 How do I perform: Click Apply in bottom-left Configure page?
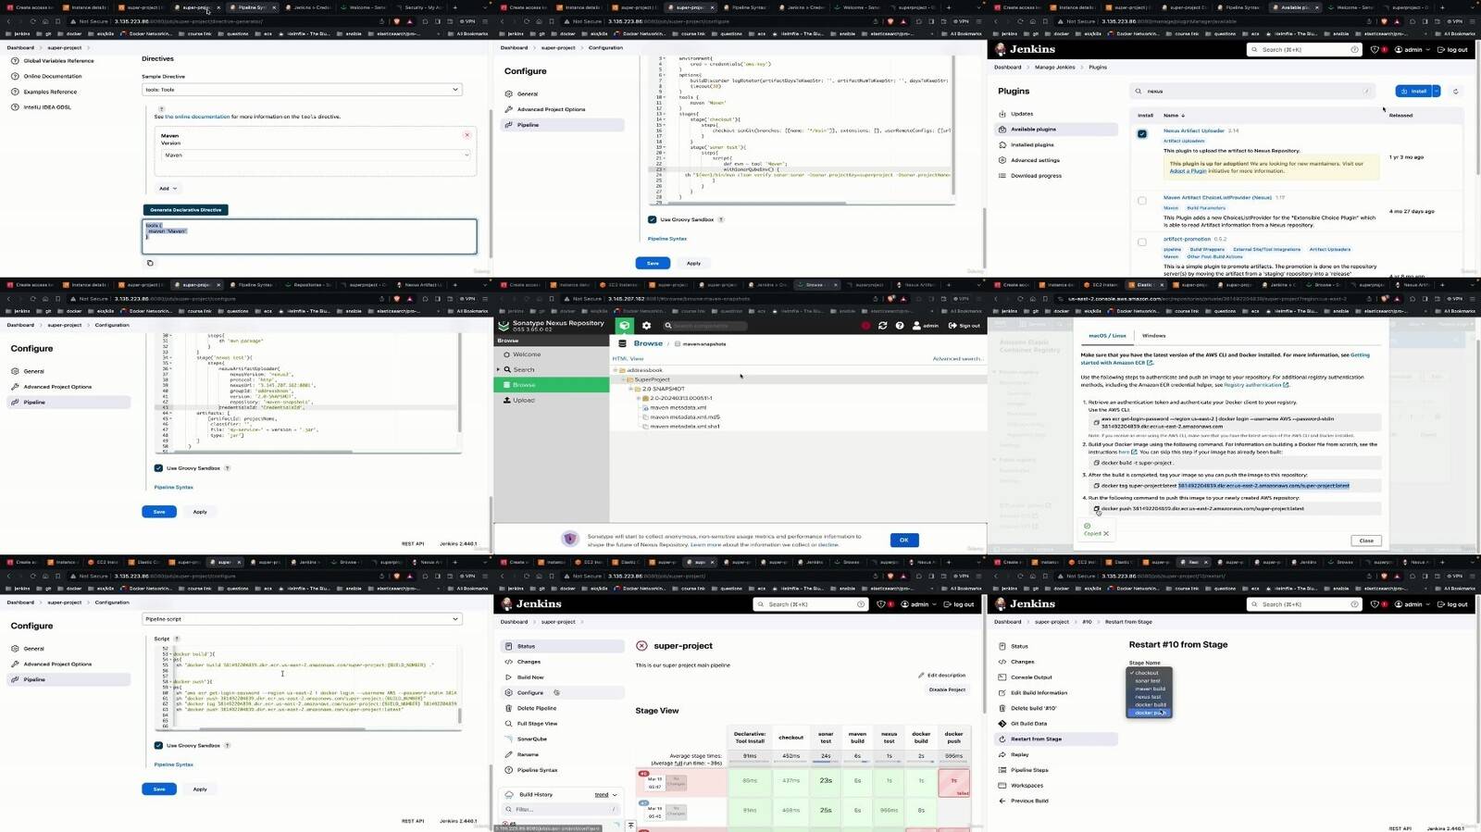pyautogui.click(x=200, y=789)
